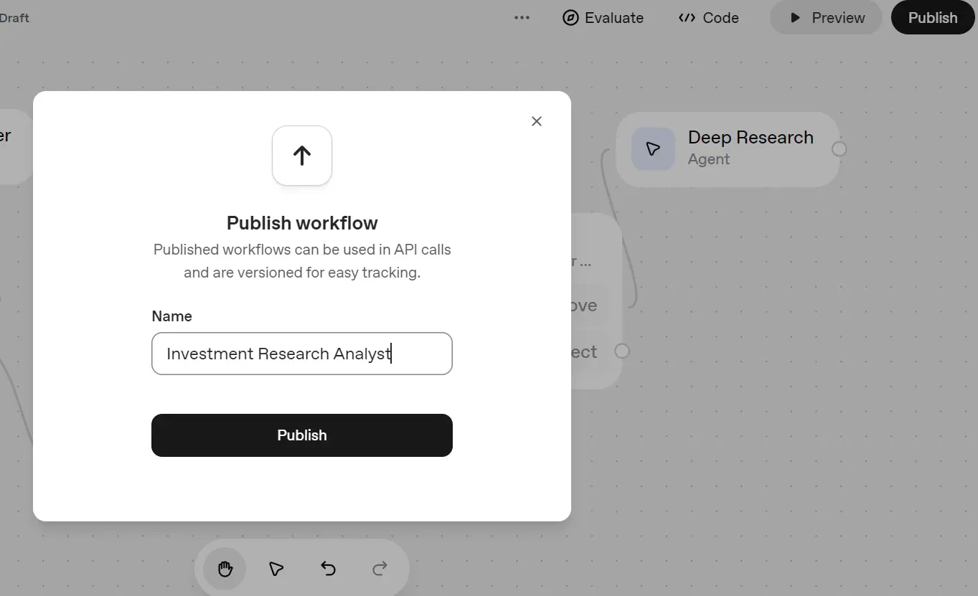This screenshot has height=596, width=978.
Task: Undo the last canvas action
Action: (x=327, y=568)
